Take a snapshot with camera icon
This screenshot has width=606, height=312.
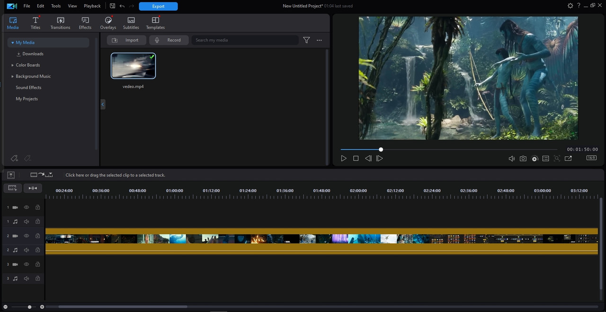point(523,159)
